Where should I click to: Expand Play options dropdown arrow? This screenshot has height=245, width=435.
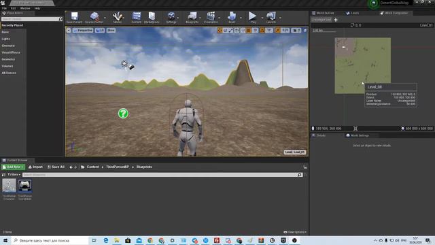262,18
